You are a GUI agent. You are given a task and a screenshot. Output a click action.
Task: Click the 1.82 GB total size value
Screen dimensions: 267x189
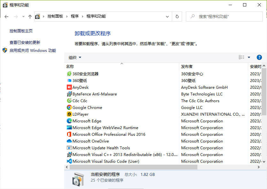[x=148, y=174]
